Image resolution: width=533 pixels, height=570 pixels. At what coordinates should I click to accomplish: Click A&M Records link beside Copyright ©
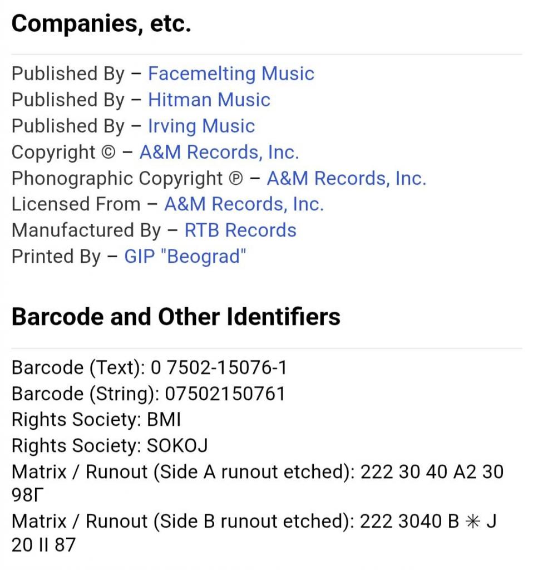(x=219, y=152)
